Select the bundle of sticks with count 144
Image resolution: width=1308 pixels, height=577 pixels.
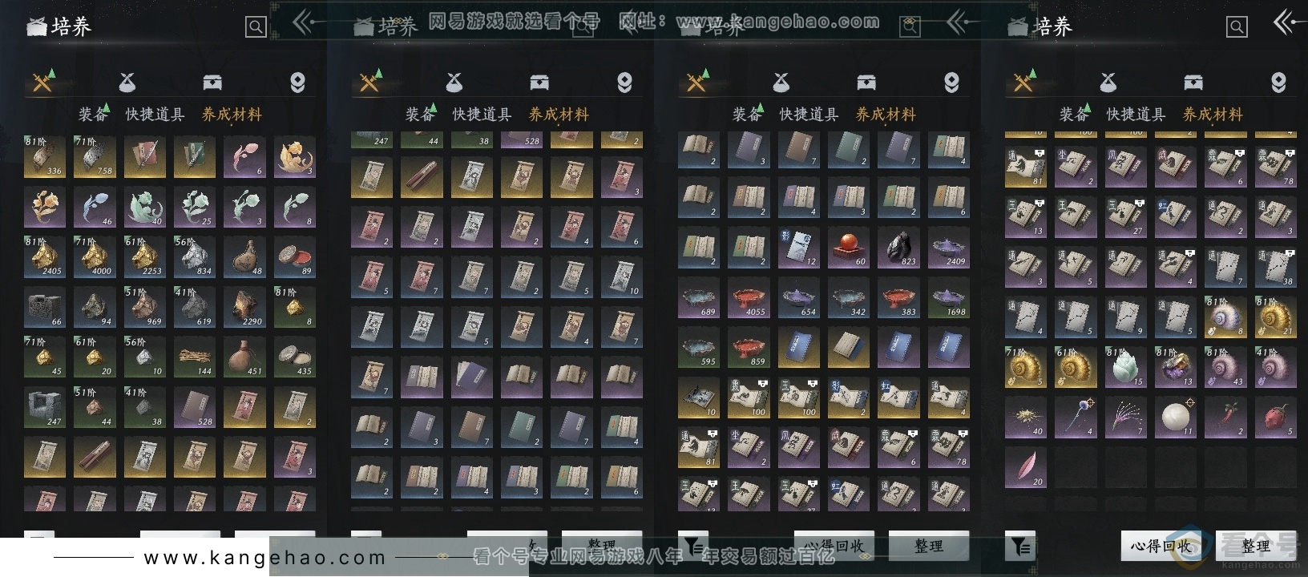(x=195, y=357)
